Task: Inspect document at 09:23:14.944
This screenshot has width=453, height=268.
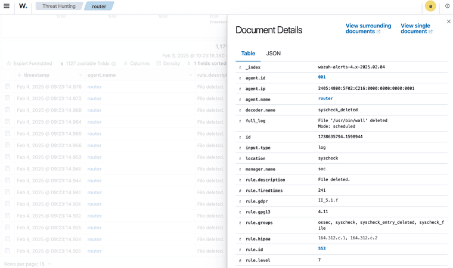Action: [8, 181]
